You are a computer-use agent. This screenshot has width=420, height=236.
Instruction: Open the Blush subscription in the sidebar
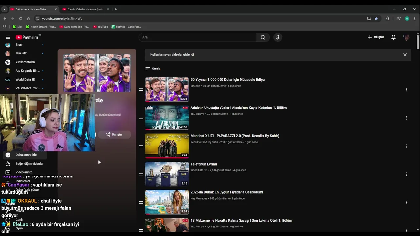(25, 45)
